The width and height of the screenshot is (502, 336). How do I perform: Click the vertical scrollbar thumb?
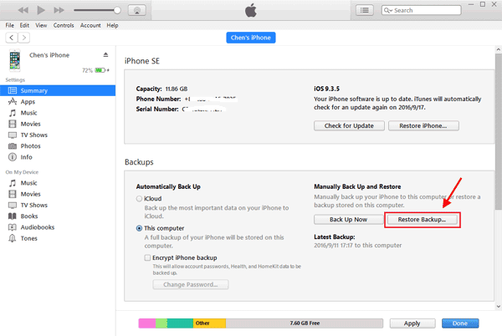[499, 132]
